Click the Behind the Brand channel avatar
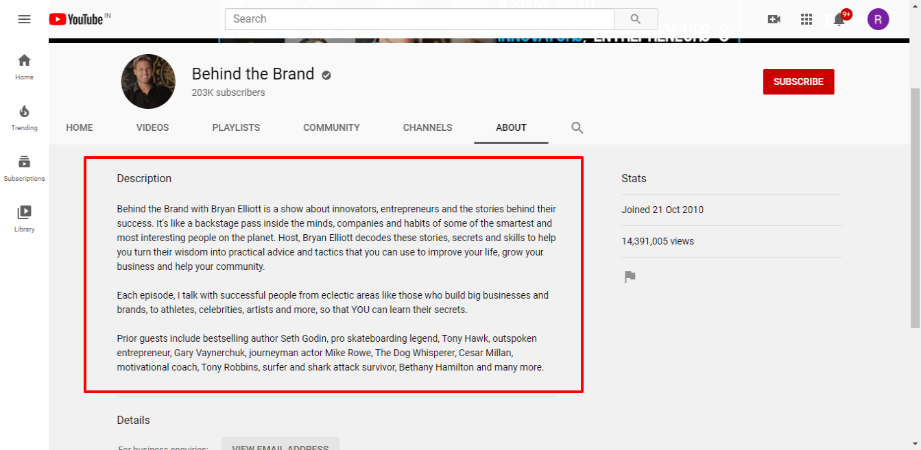This screenshot has height=450, width=921. click(148, 82)
